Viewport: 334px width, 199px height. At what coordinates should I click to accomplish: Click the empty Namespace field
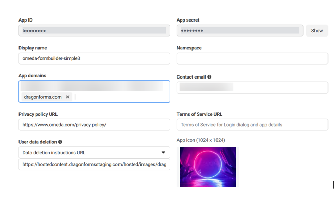pyautogui.click(x=252, y=58)
